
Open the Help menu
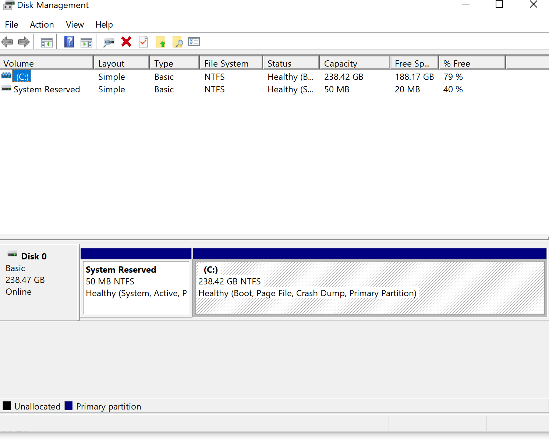tap(104, 25)
